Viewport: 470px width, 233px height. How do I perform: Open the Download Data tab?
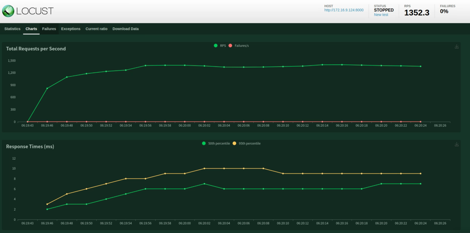(125, 29)
